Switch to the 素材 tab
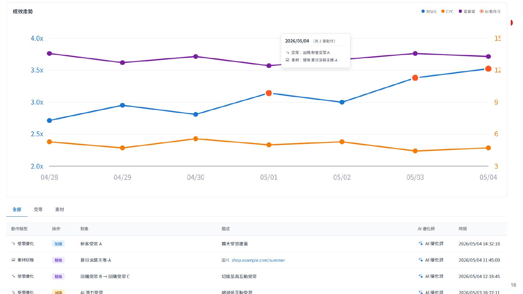 pyautogui.click(x=59, y=209)
